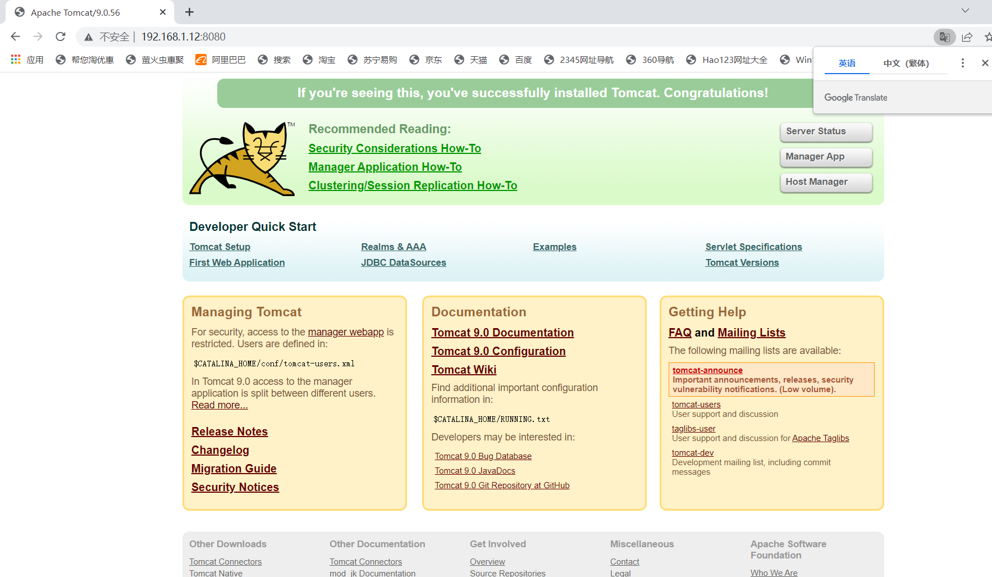Open the 360导航 bookmark
Image resolution: width=992 pixels, height=577 pixels.
tap(650, 60)
